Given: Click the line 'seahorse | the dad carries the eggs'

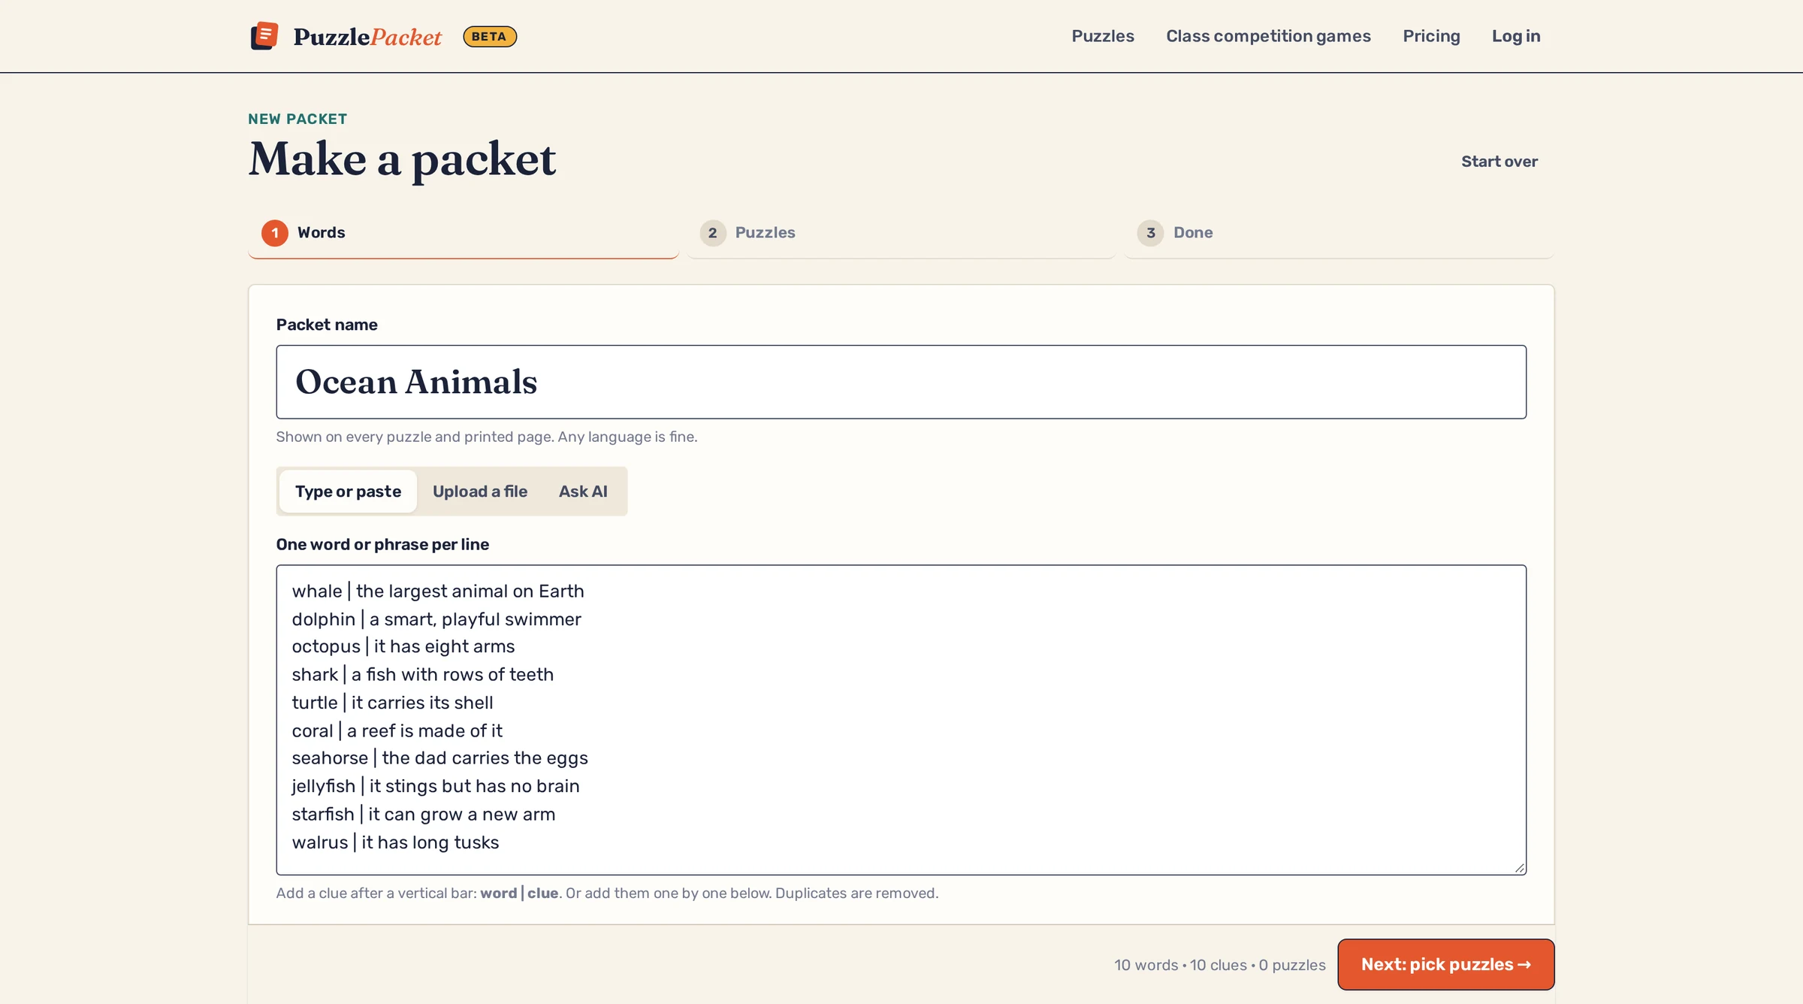Looking at the screenshot, I should [x=439, y=758].
